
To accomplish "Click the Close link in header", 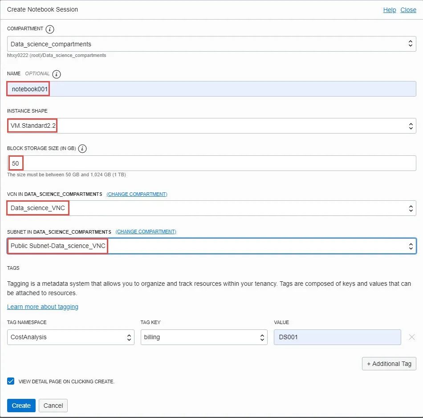I will pyautogui.click(x=408, y=10).
